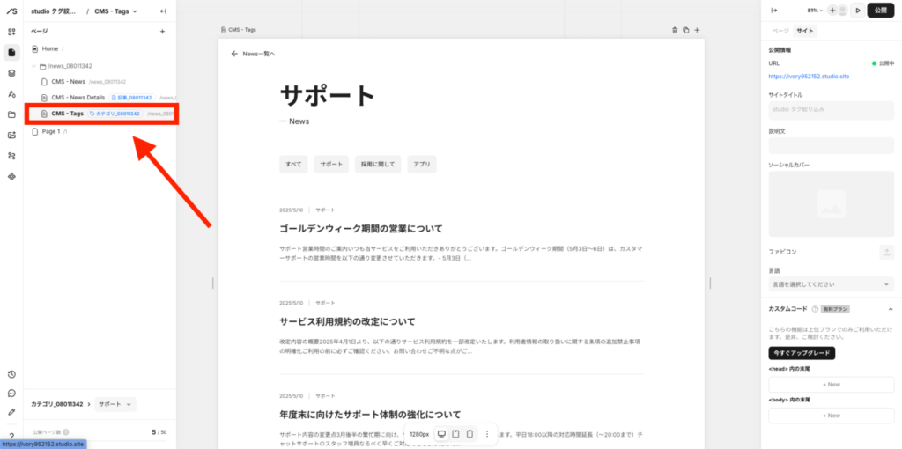Open the 81% zoom level control
This screenshot has height=449, width=902.
coord(815,11)
